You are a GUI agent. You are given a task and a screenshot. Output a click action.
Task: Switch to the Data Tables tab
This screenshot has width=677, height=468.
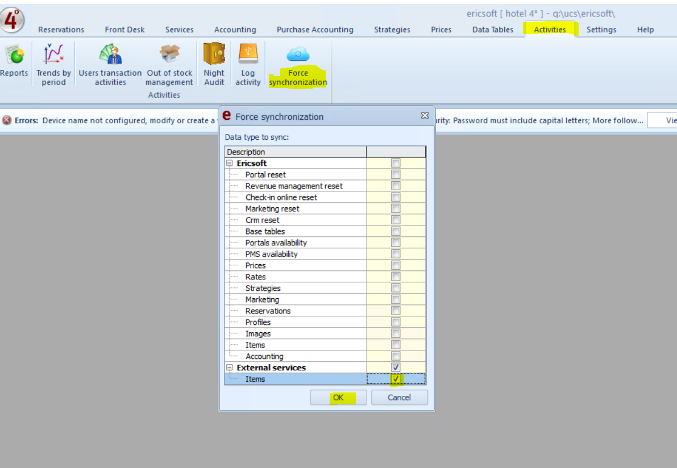493,30
